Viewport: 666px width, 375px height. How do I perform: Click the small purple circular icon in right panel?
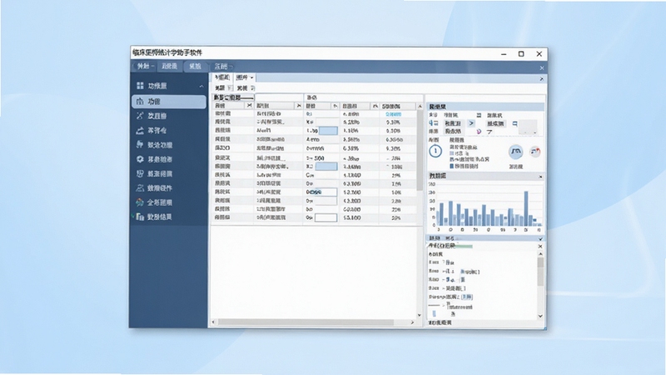point(479,132)
